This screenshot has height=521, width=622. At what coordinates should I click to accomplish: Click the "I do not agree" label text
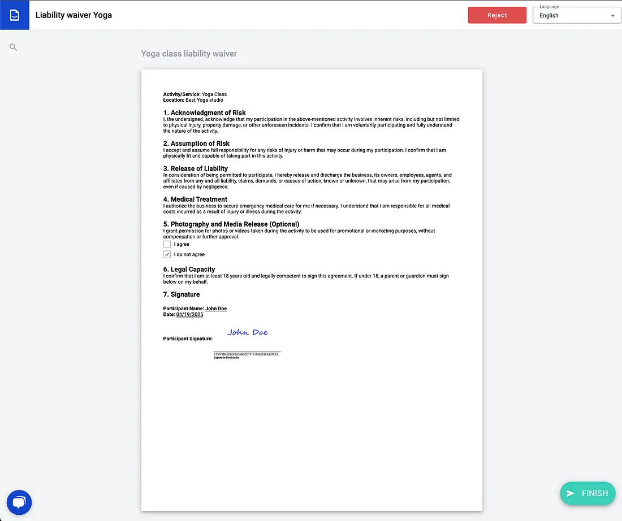pos(189,255)
